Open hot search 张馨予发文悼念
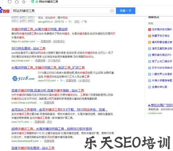The width and height of the screenshot is (173, 151). click(161, 36)
